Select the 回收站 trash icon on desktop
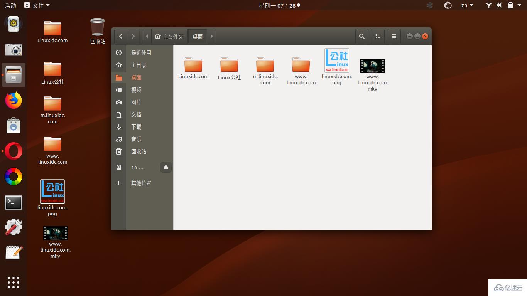Screen dimensions: 527x296 97,27
